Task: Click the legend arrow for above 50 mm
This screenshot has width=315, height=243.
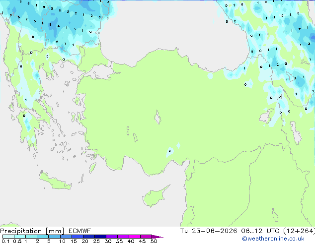Action: (x=157, y=237)
